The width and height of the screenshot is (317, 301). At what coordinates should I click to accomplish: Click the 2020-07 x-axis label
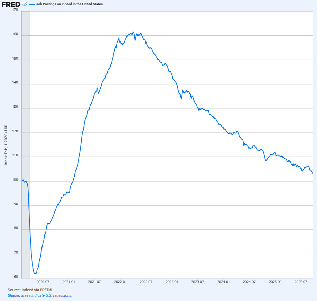pos(43,282)
